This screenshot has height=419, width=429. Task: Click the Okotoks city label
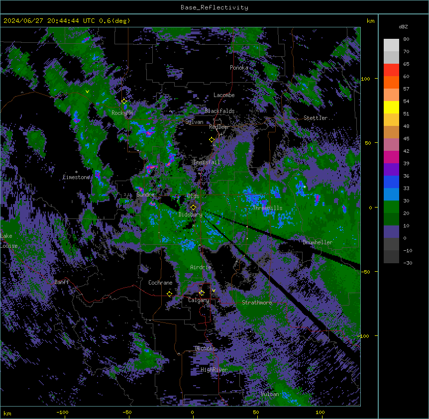[205, 348]
